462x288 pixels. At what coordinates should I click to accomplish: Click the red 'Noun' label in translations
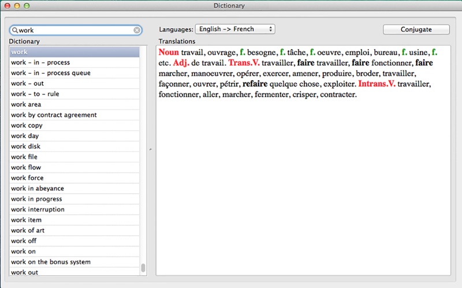coord(169,52)
